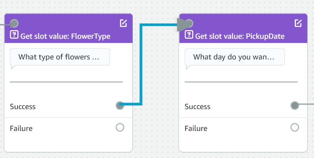Click the question-mark icon beside FlowerType title
This screenshot has width=314, height=158.
click(x=14, y=35)
